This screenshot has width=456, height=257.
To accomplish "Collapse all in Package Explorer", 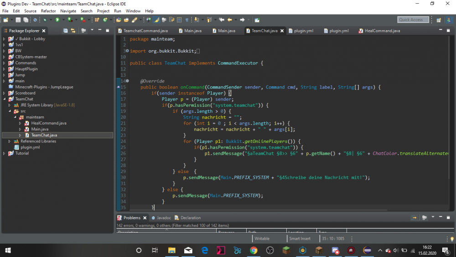I will [x=65, y=31].
